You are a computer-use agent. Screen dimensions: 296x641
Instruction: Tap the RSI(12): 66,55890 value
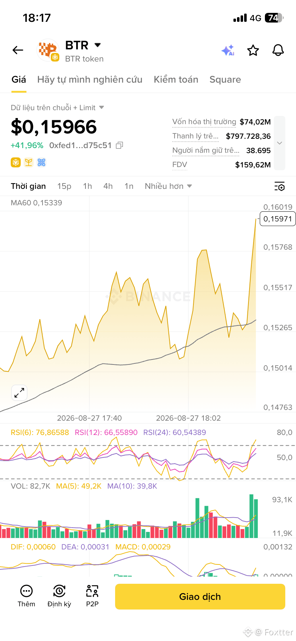coord(106,432)
